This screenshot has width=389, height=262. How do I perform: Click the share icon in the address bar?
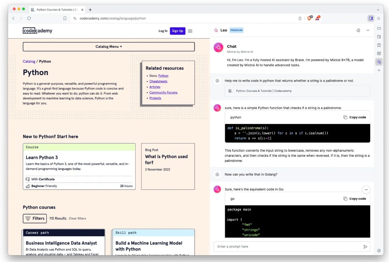click(x=300, y=18)
